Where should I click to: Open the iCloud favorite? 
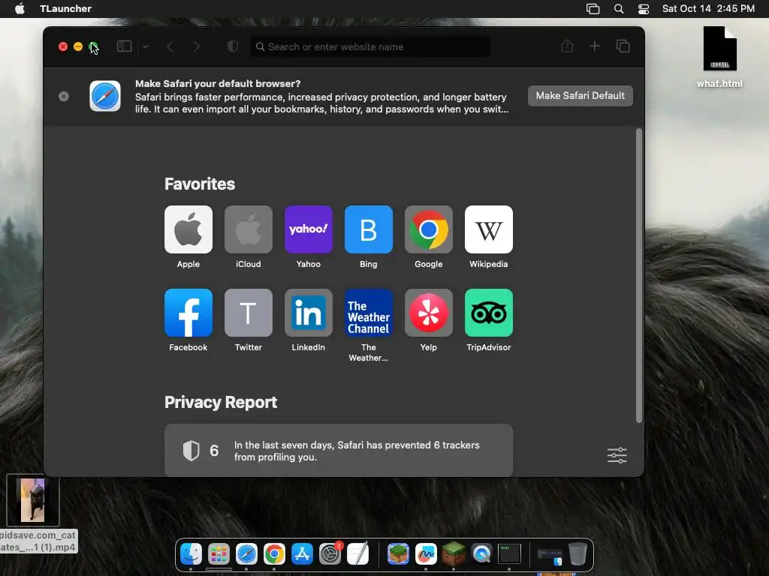[248, 229]
